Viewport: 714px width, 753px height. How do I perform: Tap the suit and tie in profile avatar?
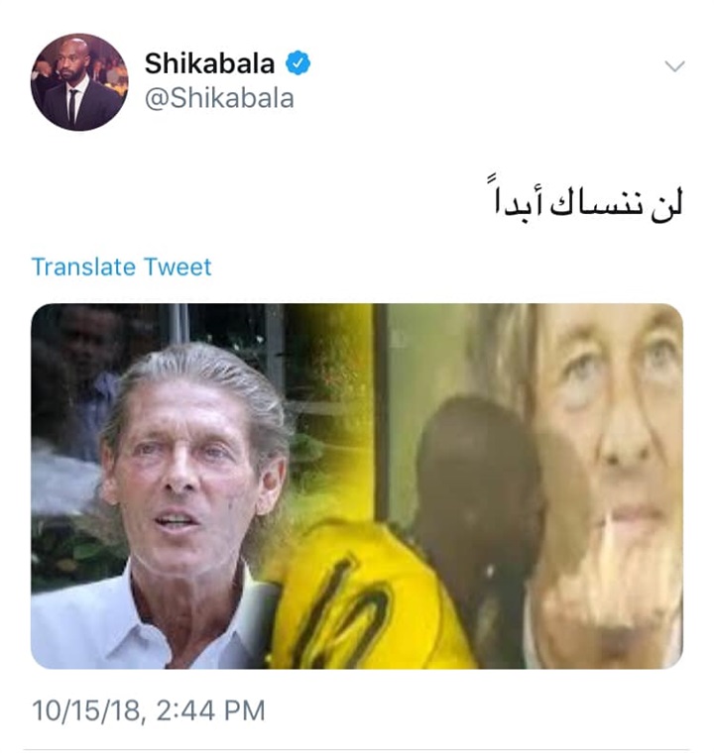[x=73, y=103]
